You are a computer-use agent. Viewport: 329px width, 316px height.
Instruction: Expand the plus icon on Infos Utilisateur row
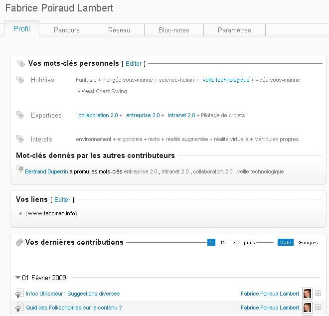click(318, 293)
